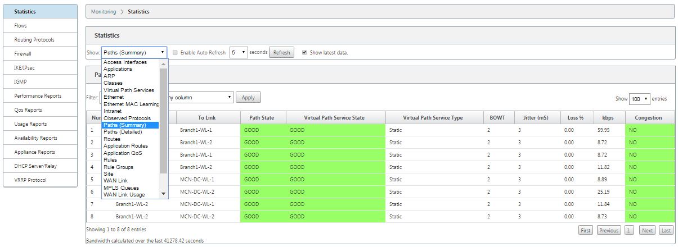This screenshot has width=678, height=247.
Task: Pick Application QoS option
Action: click(x=131, y=153)
